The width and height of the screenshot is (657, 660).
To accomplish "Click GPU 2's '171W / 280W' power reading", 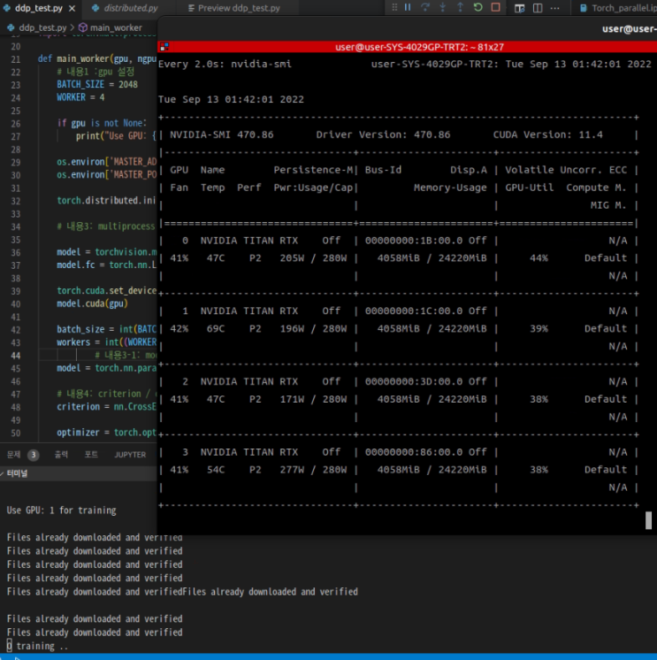I will [313, 399].
